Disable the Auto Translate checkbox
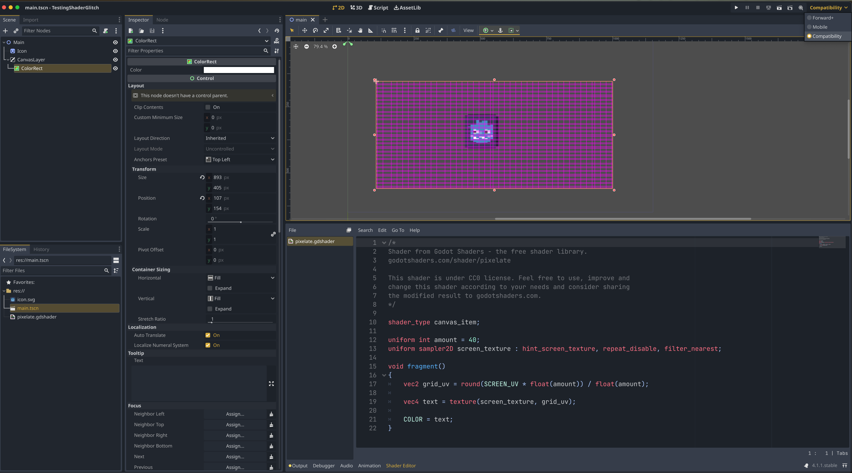Image resolution: width=852 pixels, height=473 pixels. (x=208, y=335)
